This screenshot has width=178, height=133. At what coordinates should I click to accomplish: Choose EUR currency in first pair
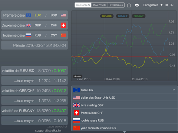[x=38, y=15]
